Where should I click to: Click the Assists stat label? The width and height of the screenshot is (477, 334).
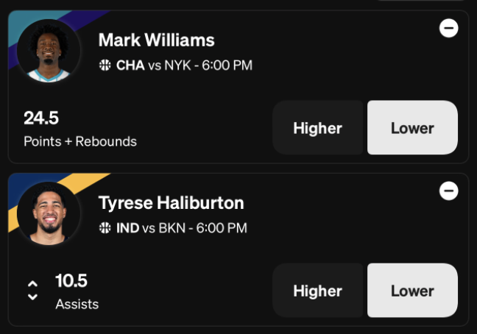pyautogui.click(x=77, y=305)
